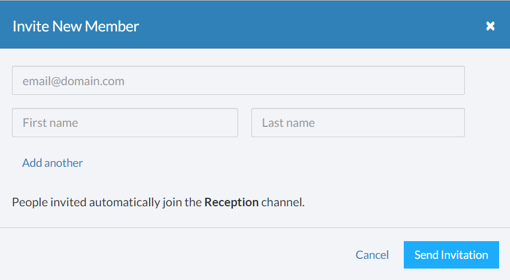Click the Invite New Member title text
510x280 pixels.
[x=76, y=26]
